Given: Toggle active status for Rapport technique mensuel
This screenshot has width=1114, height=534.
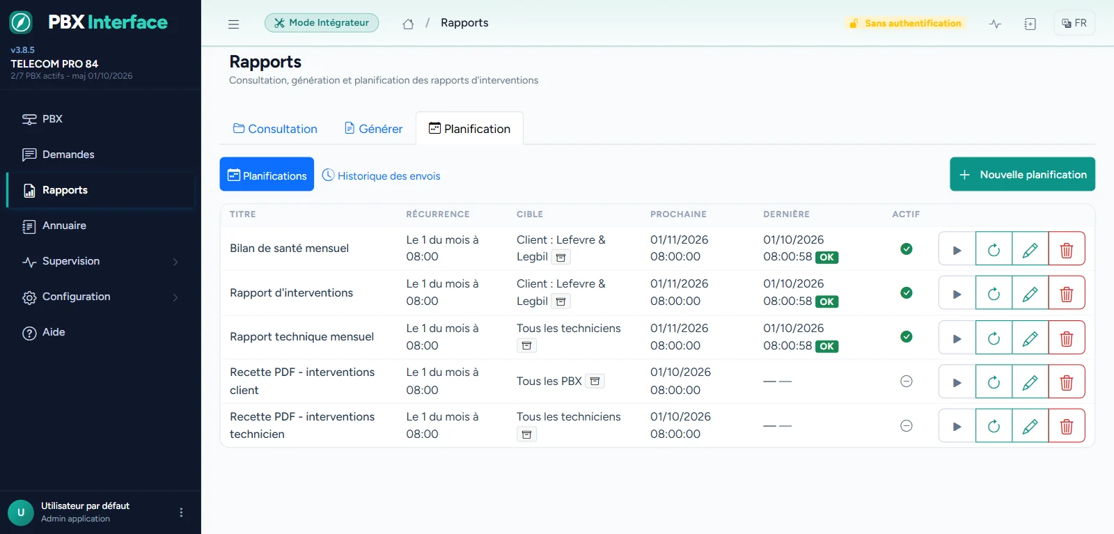Looking at the screenshot, I should (x=907, y=337).
